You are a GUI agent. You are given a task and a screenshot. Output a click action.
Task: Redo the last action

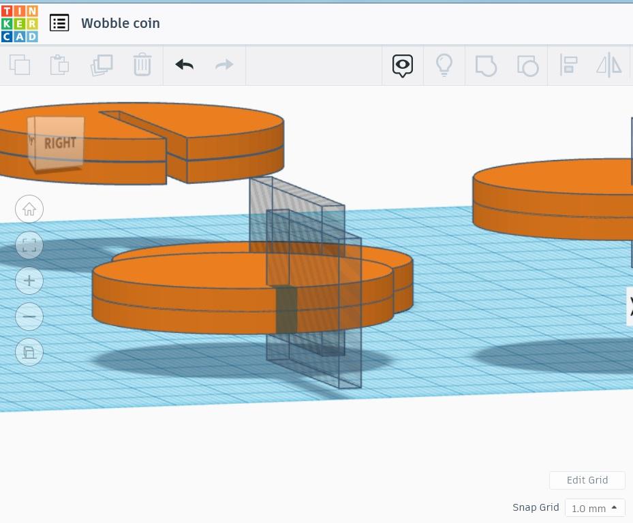pos(224,65)
